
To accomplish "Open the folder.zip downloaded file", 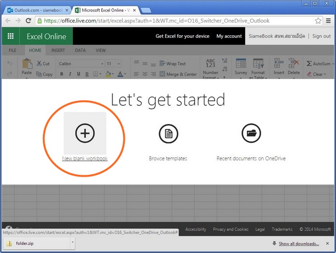I will click(x=37, y=243).
